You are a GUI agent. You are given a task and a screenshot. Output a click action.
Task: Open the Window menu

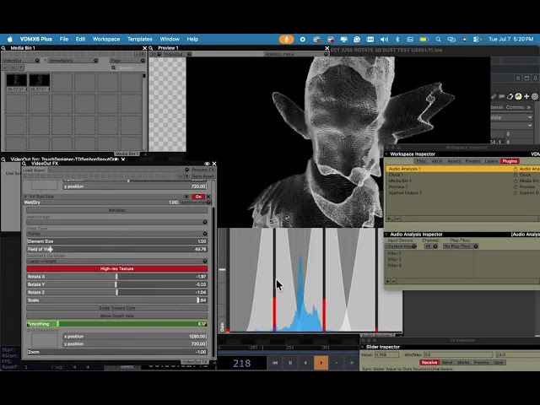coord(170,40)
